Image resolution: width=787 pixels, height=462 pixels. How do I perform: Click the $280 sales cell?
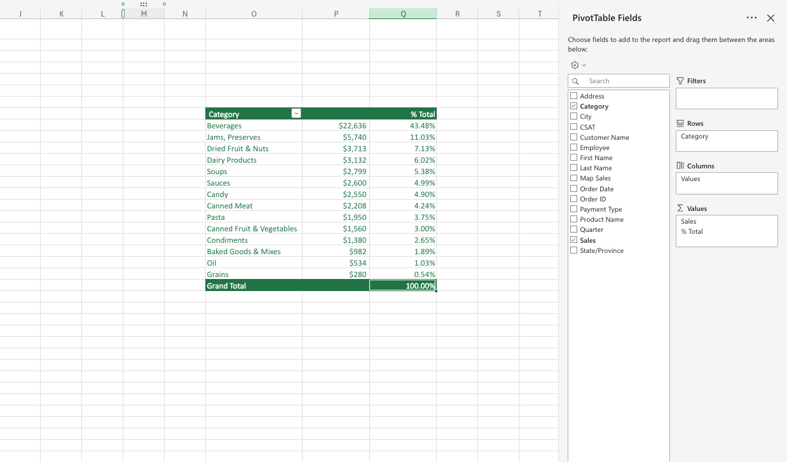click(x=336, y=275)
